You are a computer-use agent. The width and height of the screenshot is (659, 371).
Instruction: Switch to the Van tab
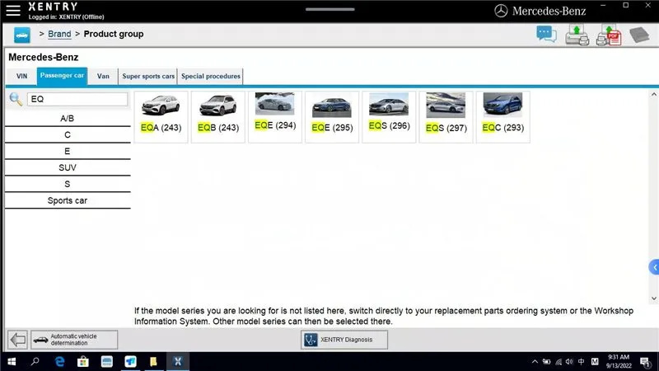[x=103, y=76]
